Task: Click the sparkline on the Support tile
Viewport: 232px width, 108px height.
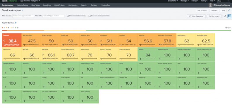Action: [x=147, y=59]
